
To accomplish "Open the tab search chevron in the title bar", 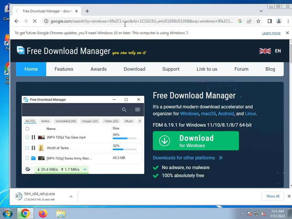I will tap(261, 11).
